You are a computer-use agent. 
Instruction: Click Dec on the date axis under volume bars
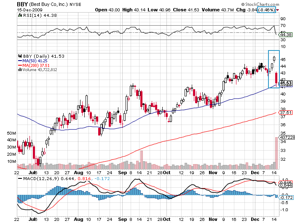click(x=255, y=173)
